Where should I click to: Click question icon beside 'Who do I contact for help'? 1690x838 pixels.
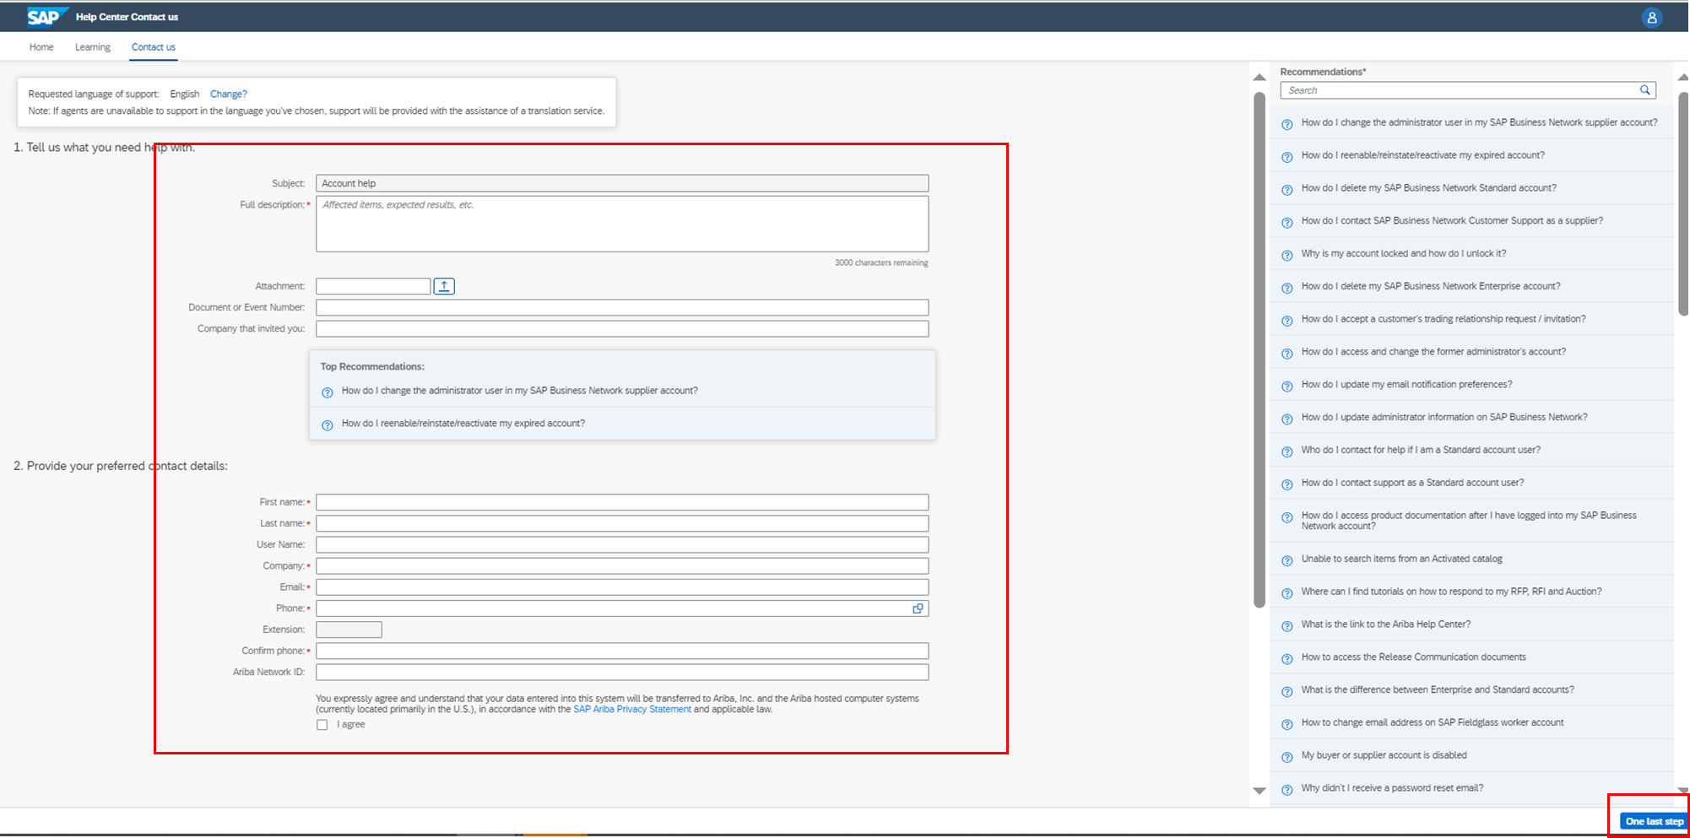pyautogui.click(x=1286, y=452)
